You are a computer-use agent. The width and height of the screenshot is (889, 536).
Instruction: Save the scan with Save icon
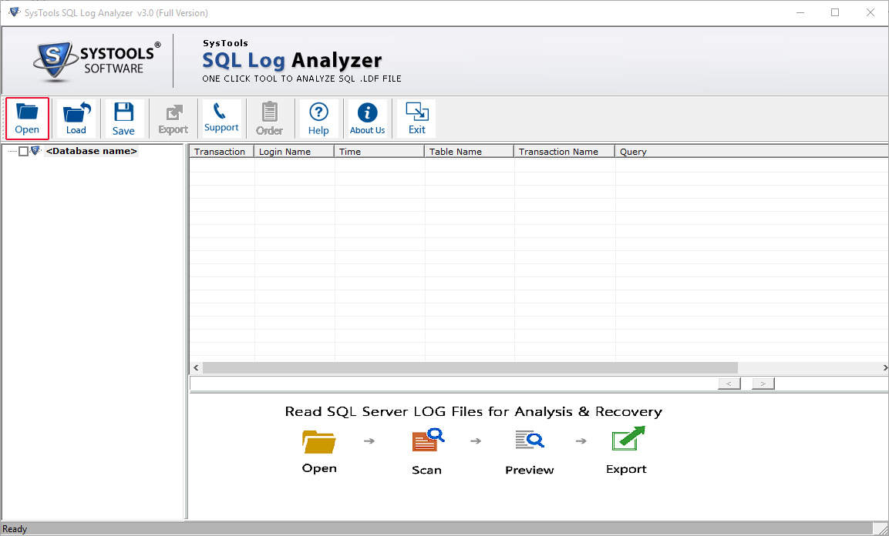coord(123,119)
